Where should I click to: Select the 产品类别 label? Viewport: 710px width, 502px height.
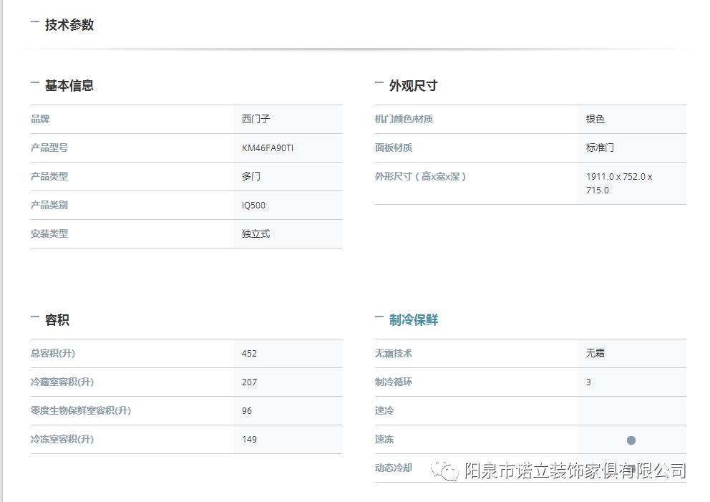(49, 205)
